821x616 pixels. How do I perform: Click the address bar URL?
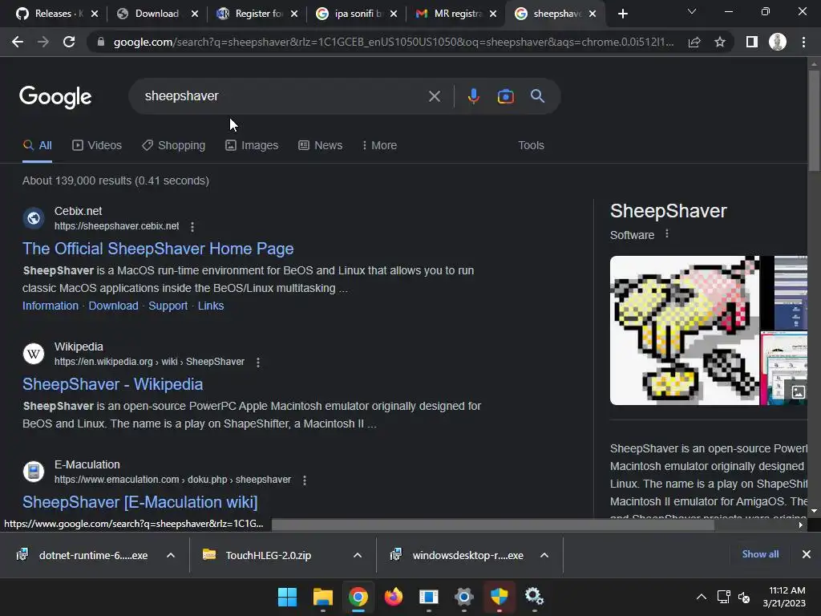coord(394,42)
